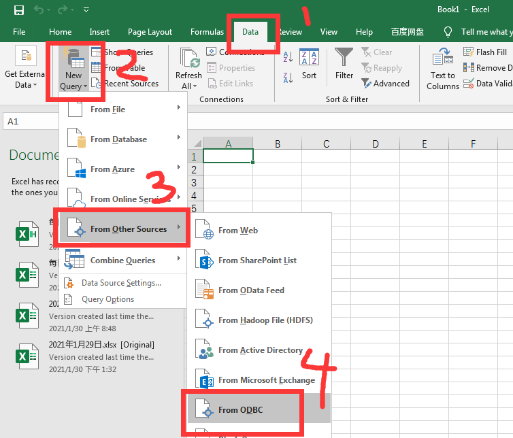Click the Text to Columns icon
Viewport: 513px width, 438px height.
click(443, 56)
